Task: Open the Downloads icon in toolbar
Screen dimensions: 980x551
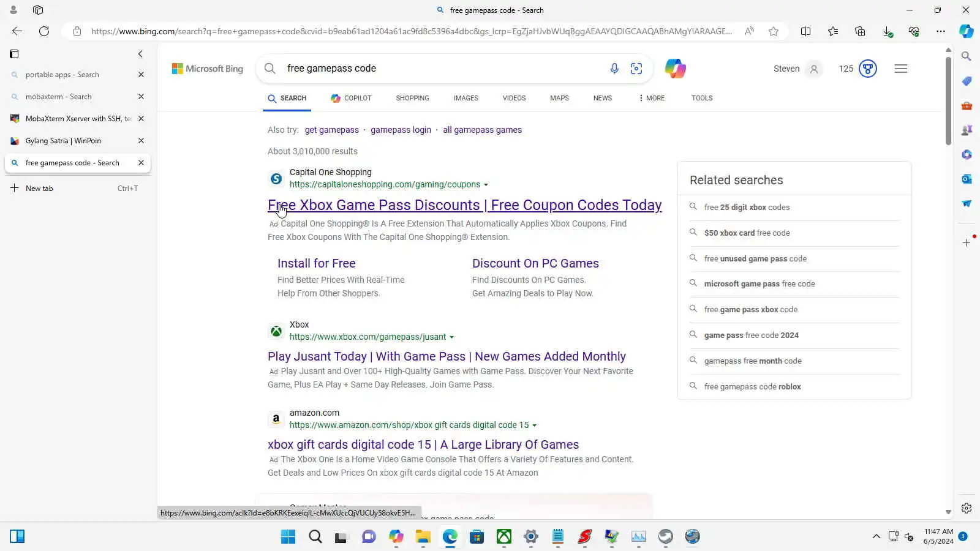Action: [x=887, y=31]
